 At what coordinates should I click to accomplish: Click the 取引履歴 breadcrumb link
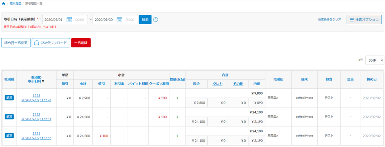coord(15,3)
